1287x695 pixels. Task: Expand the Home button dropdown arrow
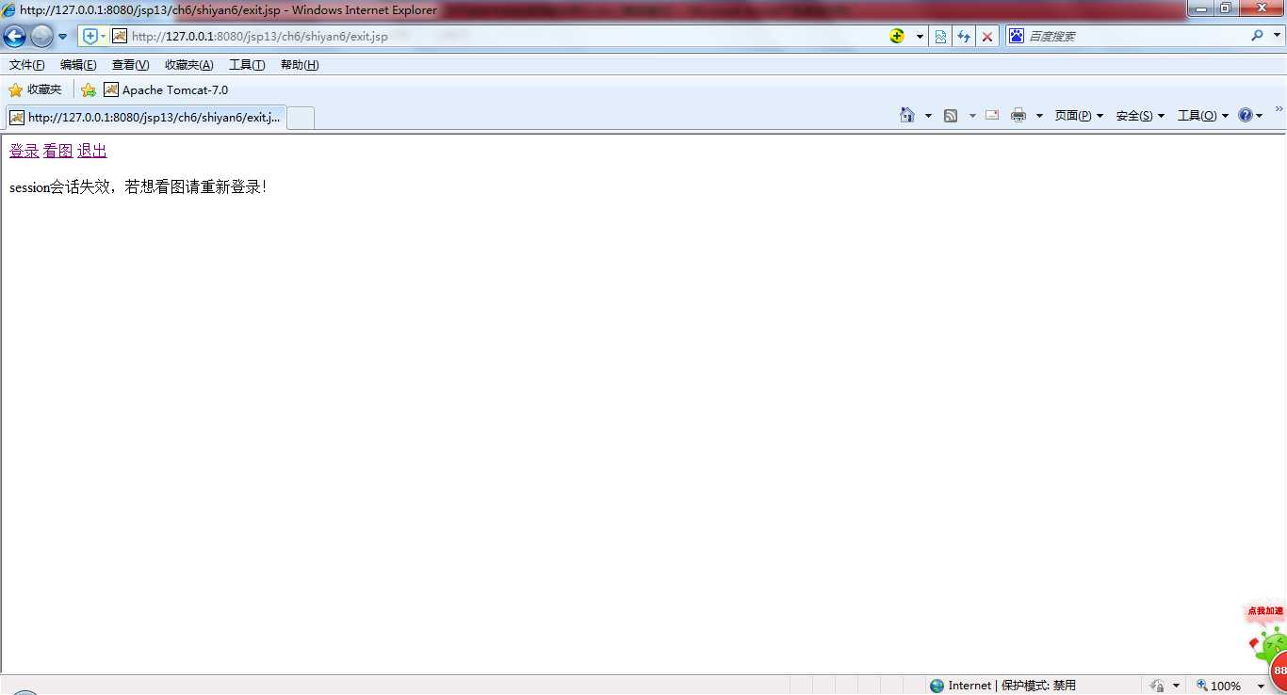pos(928,116)
